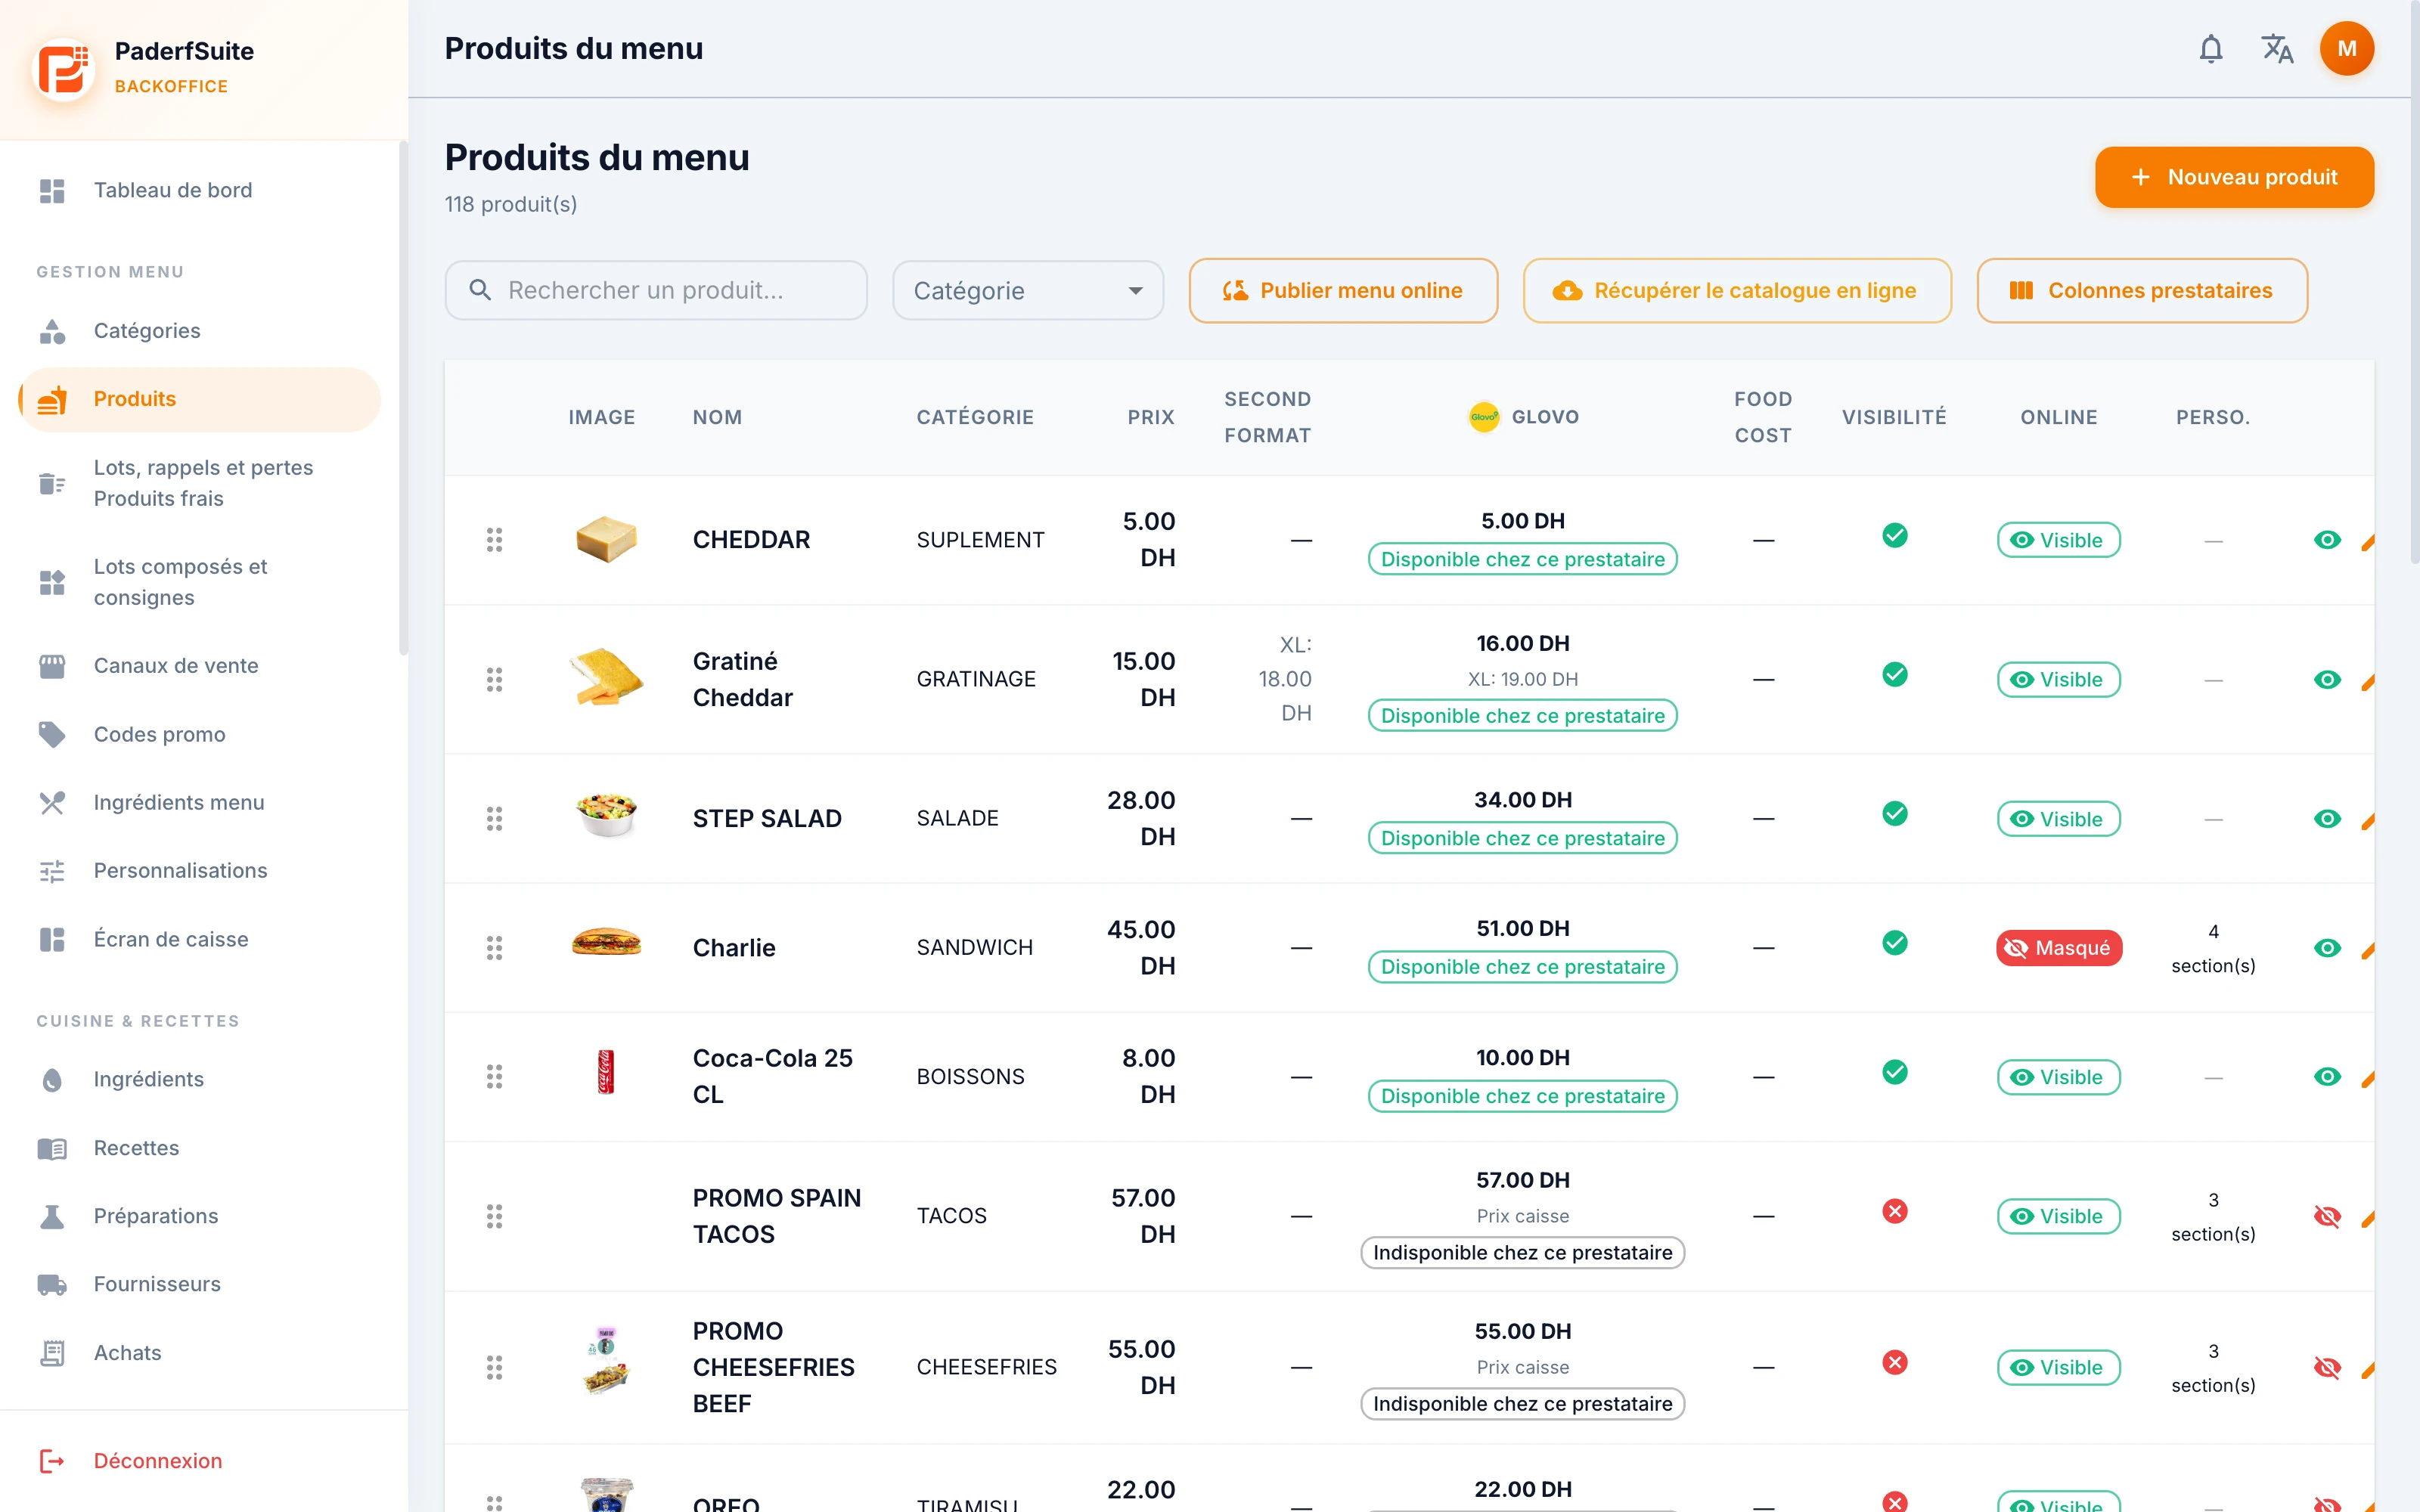Click Publier menu online button
This screenshot has width=2420, height=1512.
pos(1343,290)
